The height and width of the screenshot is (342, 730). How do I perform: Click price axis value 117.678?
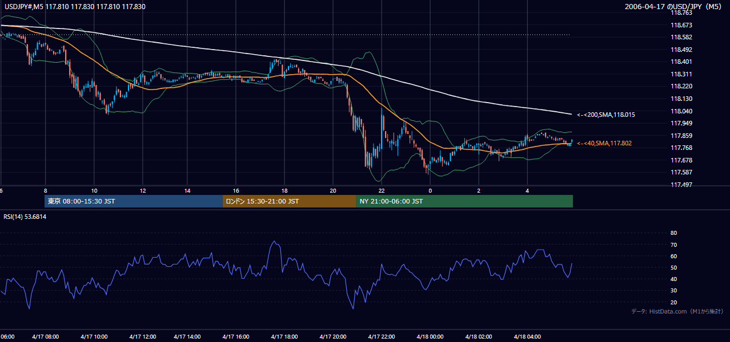coord(681,160)
